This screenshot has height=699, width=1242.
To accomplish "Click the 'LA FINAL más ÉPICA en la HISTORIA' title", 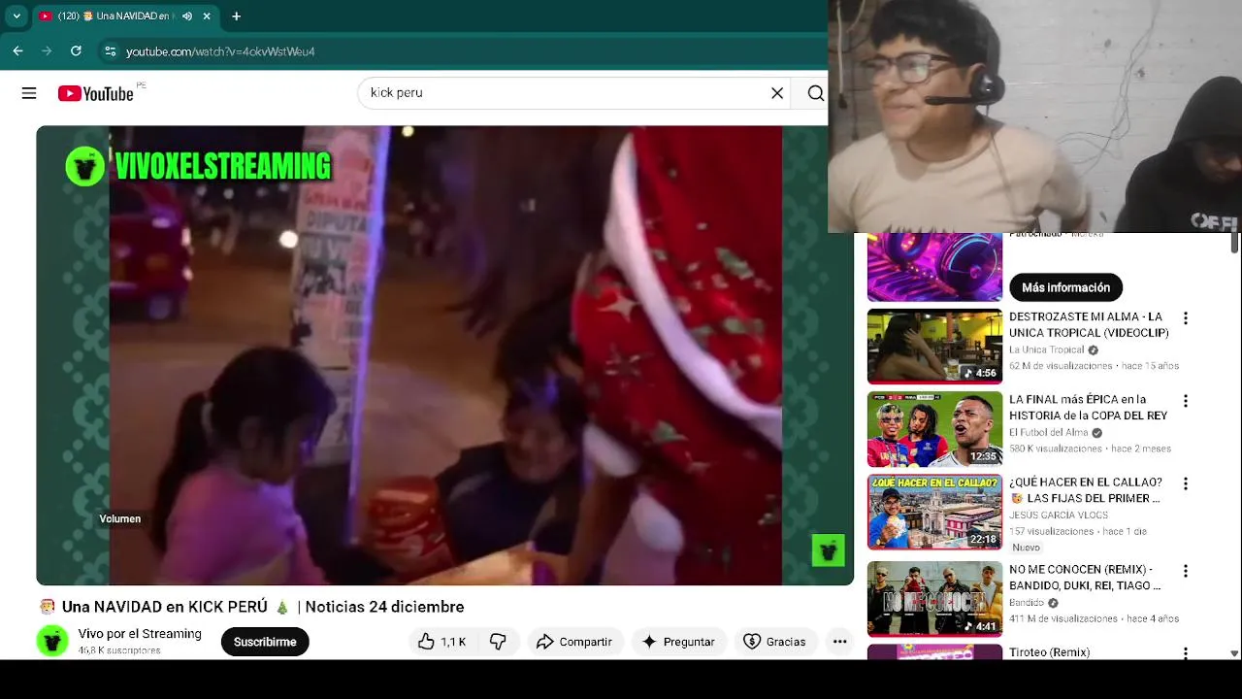I will click(1088, 408).
